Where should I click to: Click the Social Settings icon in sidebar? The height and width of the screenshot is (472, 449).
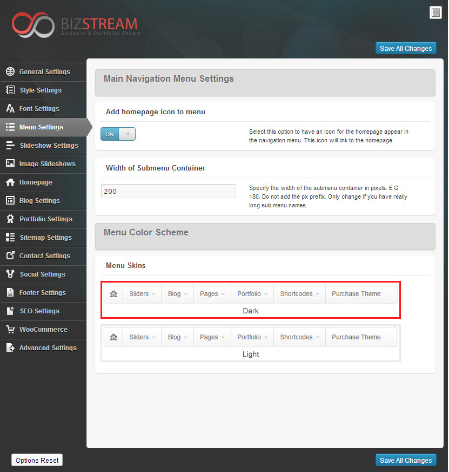(x=10, y=274)
